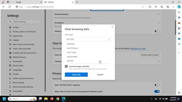Open Accessibility settings
Image resolution: width=182 pixels, height=102 pixels.
[x=18, y=91]
